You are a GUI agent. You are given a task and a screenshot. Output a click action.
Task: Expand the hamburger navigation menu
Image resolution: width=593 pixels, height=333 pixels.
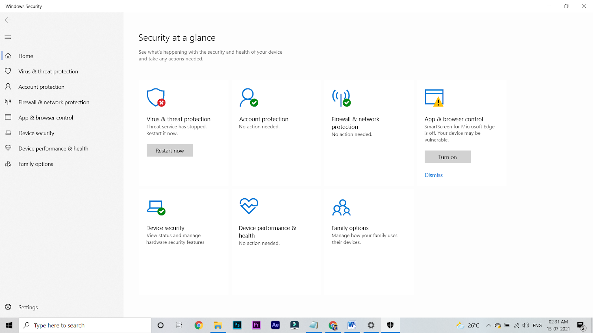[8, 37]
